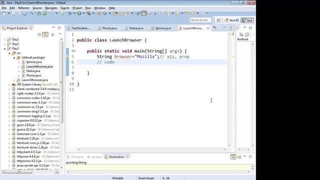The image size is (320, 180).
Task: Expand the Day1 project
Action: (x=4, y=39)
